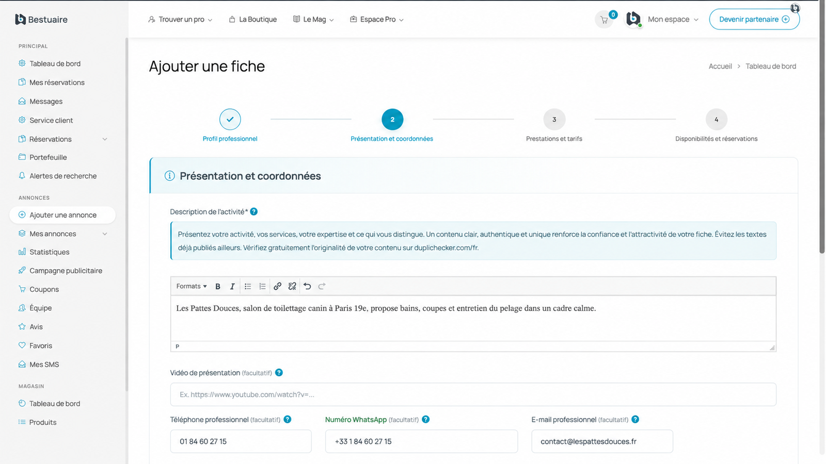This screenshot has width=826, height=464.
Task: Open La Boutique in top navigation
Action: pos(253,20)
